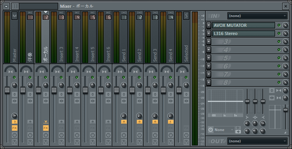Viewport: 292px width, 149px height.
Task: Click the S icon atop Selected track
Action: pyautogui.click(x=187, y=16)
